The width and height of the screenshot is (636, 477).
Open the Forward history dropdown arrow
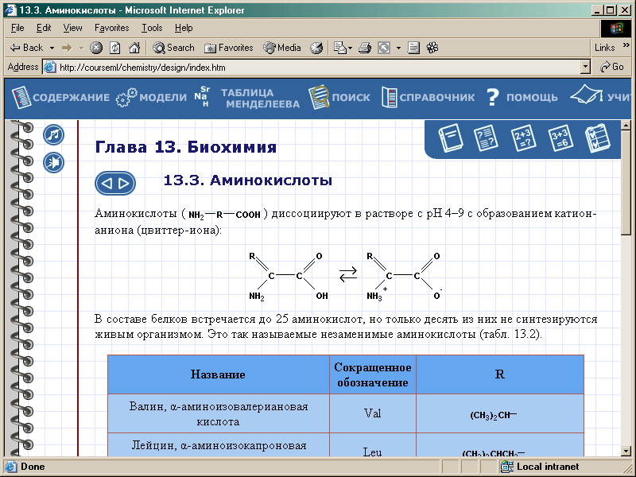click(x=81, y=48)
